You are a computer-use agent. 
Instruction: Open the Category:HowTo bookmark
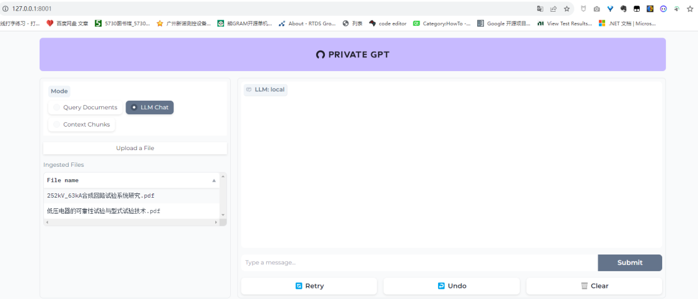(x=442, y=23)
